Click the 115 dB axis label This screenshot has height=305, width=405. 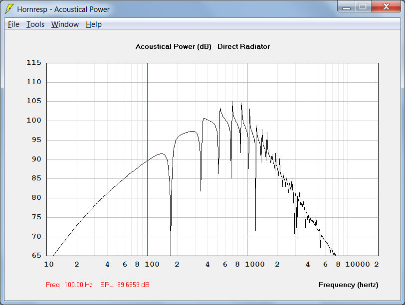click(34, 63)
